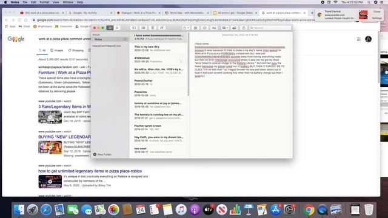Open the Format menu in menu bar
The width and height of the screenshot is (388, 218).
click(x=44, y=2)
